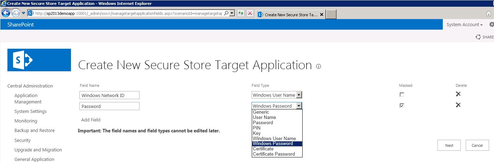Choose Generic from the field type list
The width and height of the screenshot is (494, 162).
[x=277, y=112]
